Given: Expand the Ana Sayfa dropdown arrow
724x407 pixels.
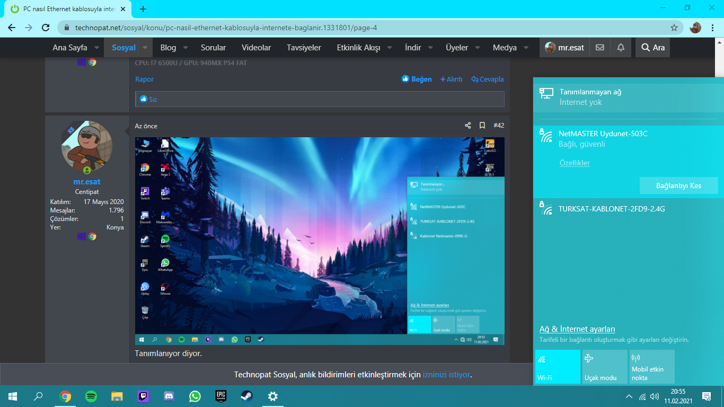Looking at the screenshot, I should [96, 48].
